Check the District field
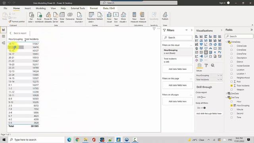The width and height of the screenshot is (254, 143). (x=231, y=62)
